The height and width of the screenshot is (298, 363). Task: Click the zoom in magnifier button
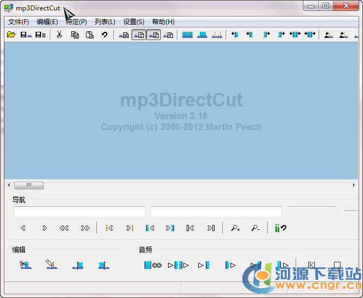coord(235,228)
